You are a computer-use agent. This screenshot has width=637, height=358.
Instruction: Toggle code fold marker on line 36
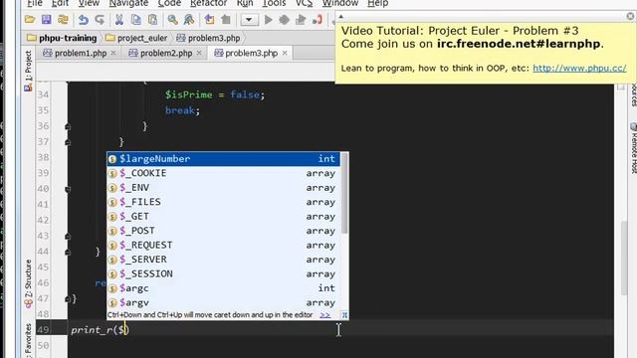68,126
